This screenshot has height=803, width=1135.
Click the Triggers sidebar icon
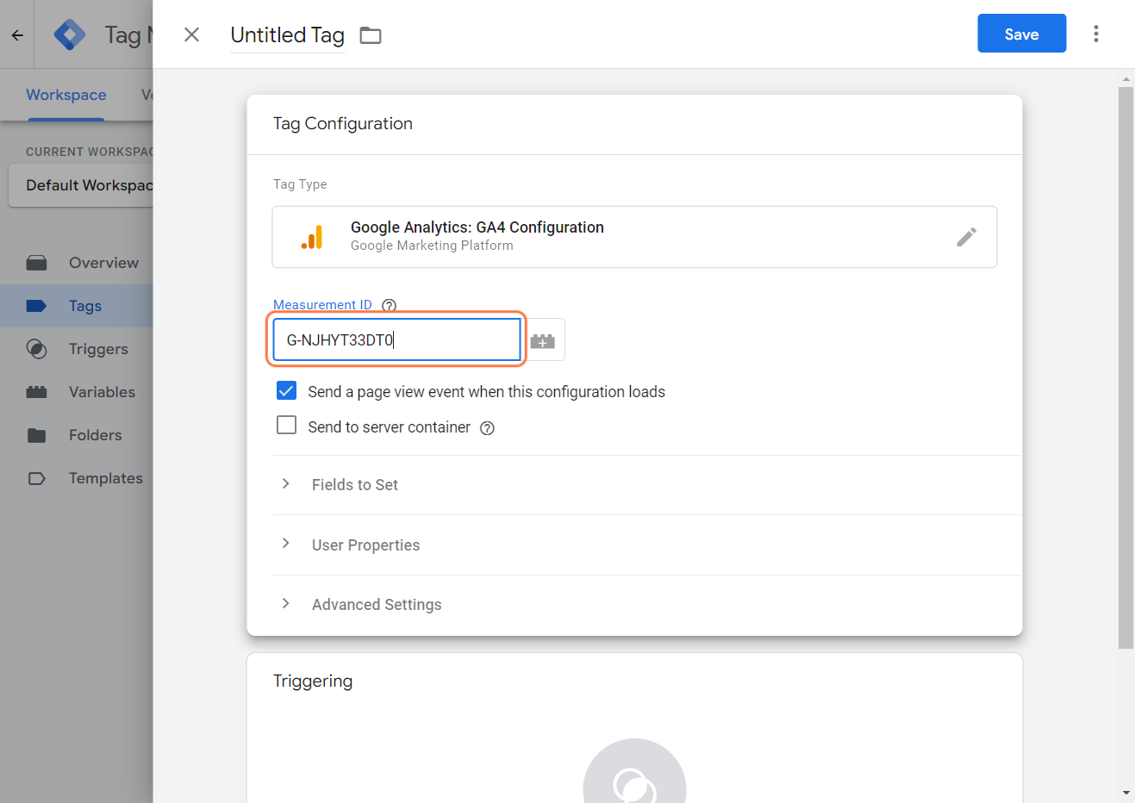click(x=36, y=349)
